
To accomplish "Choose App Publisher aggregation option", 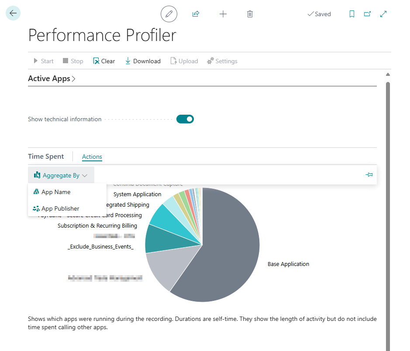I will [x=60, y=208].
